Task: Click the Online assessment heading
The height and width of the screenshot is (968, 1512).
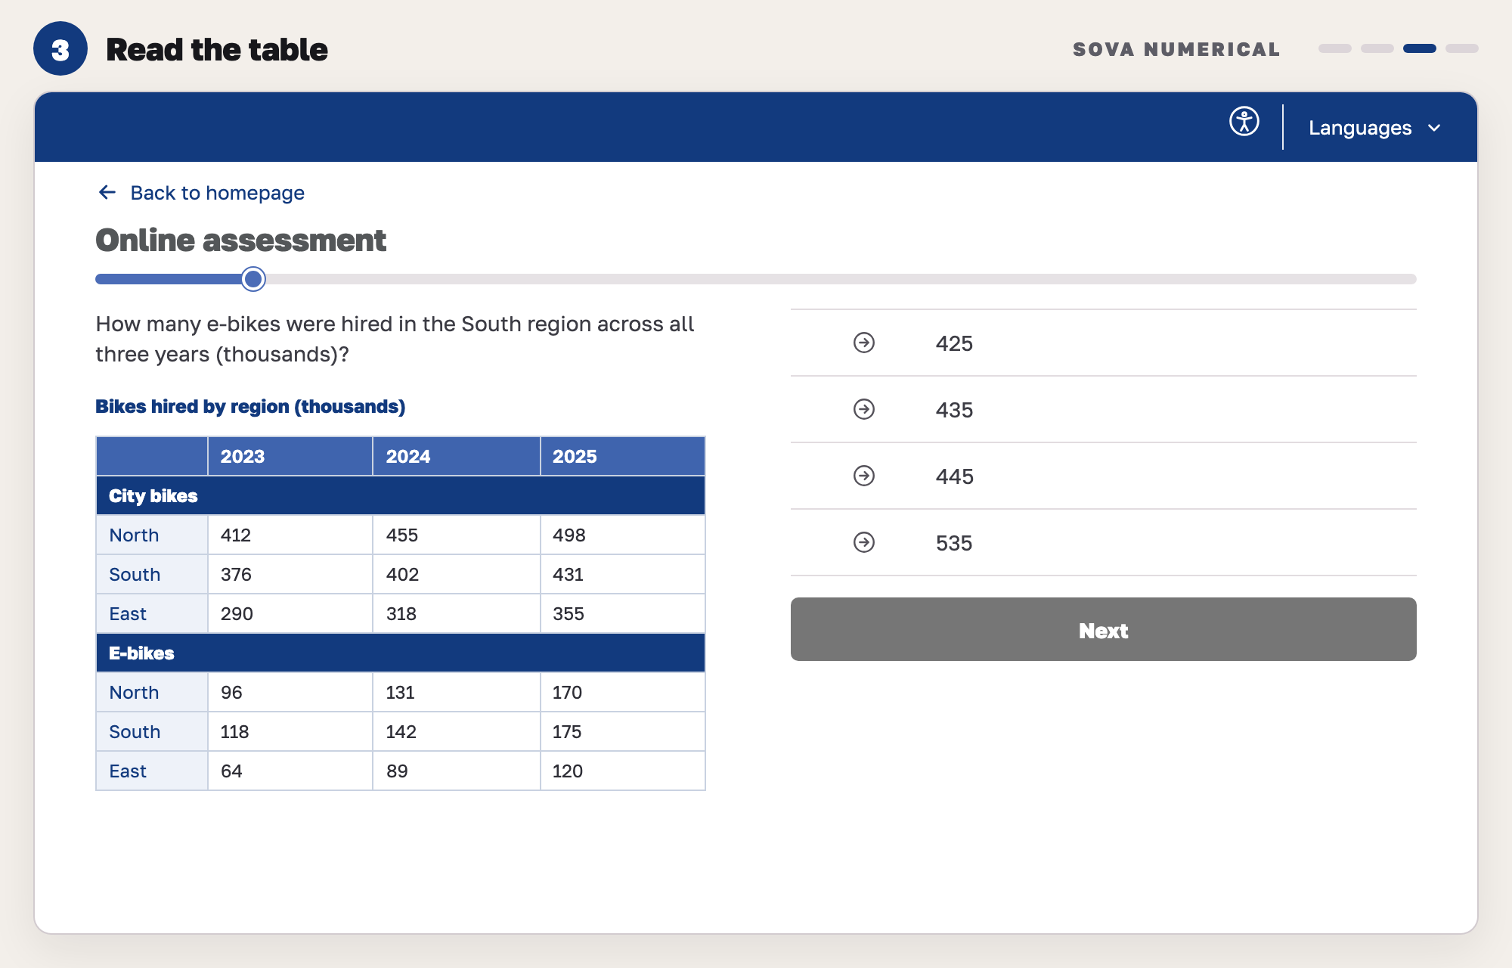Action: pyautogui.click(x=240, y=240)
